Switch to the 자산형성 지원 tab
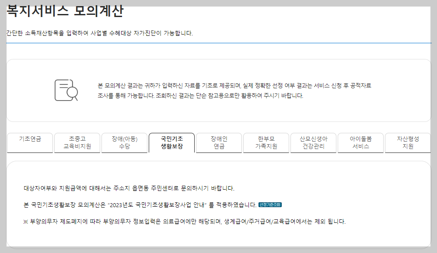The image size is (437, 253). coord(407,142)
